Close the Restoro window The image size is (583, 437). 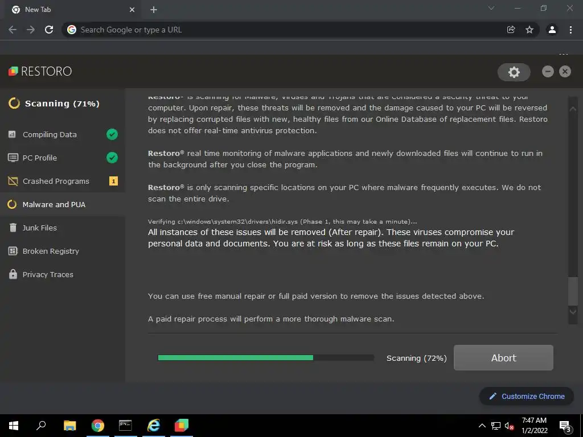coord(565,71)
